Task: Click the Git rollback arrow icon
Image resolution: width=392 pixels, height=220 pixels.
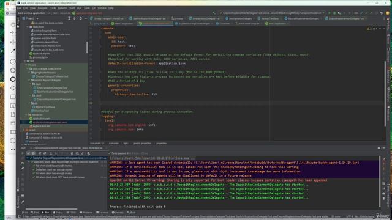Action: (x=382, y=13)
